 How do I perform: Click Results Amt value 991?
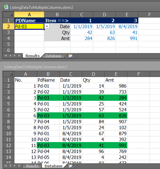tap(127, 38)
